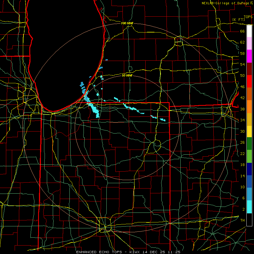Screen dimensions: 254x254
Task: Click the dark green 26 kft legend swatch
Action: pos(249,144)
